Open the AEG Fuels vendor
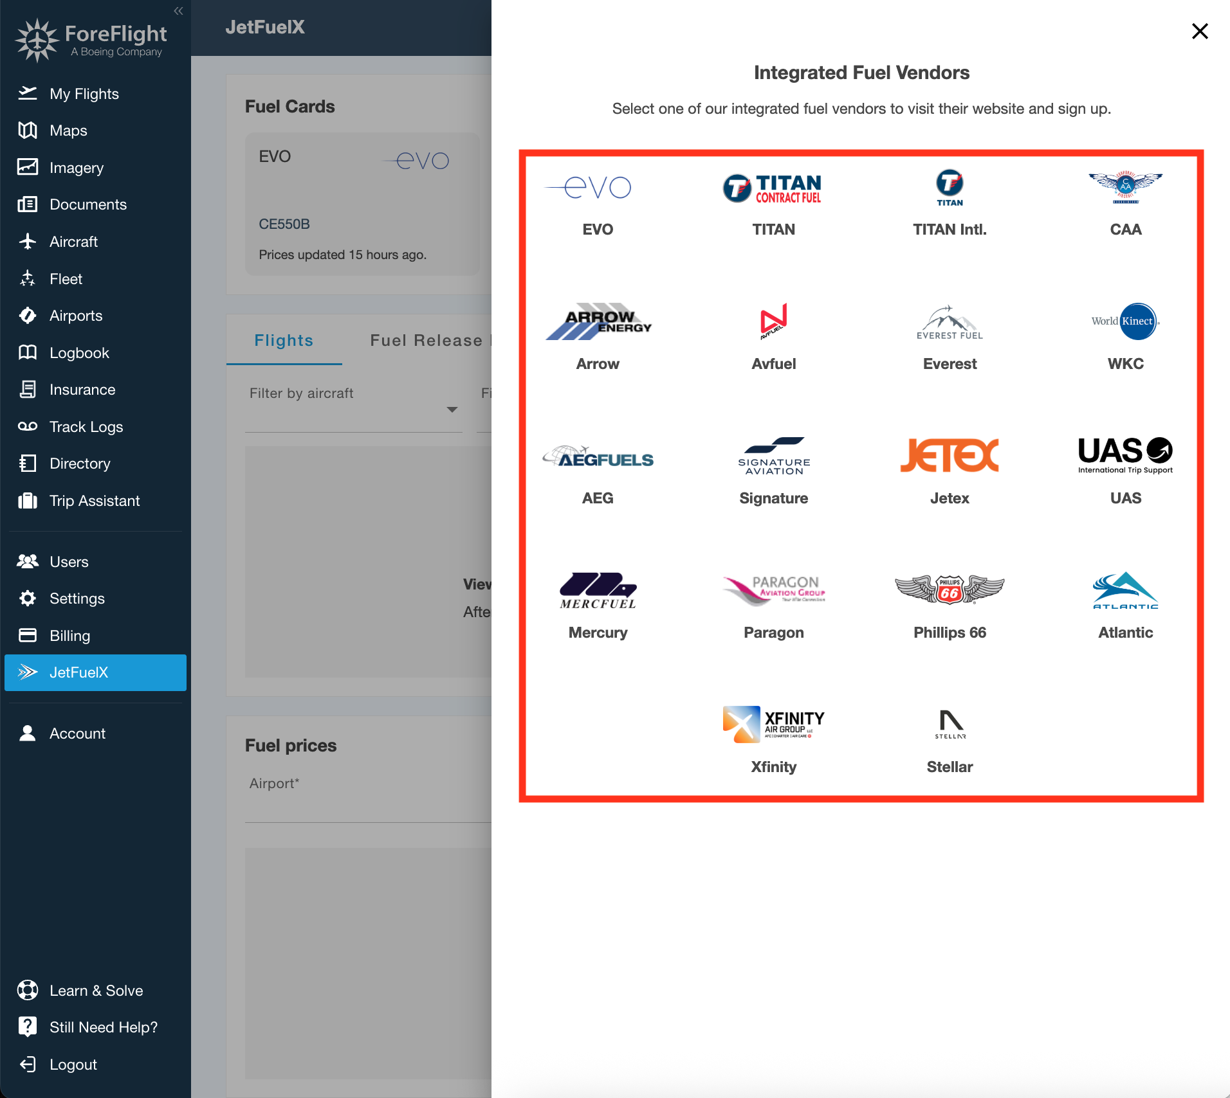 point(598,473)
